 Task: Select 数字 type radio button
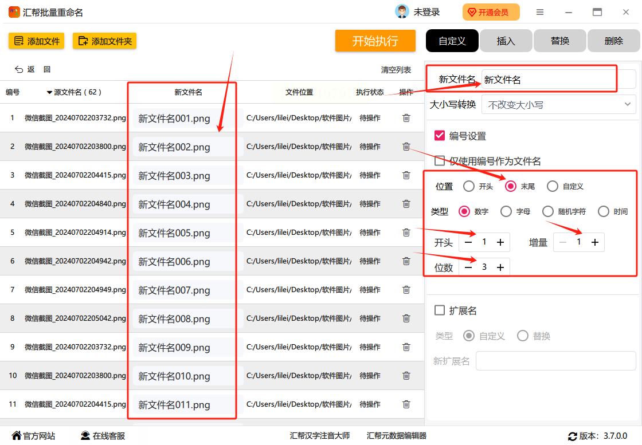point(464,211)
